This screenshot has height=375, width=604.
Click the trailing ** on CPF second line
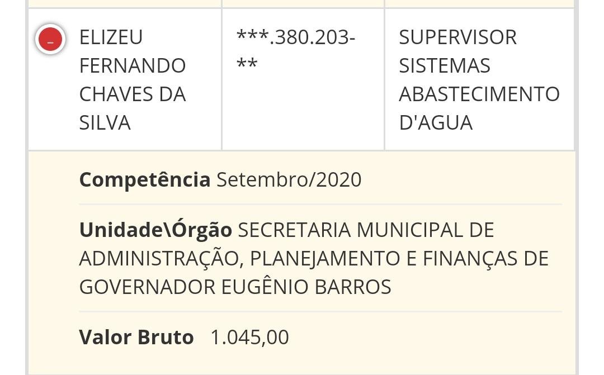coord(247,63)
